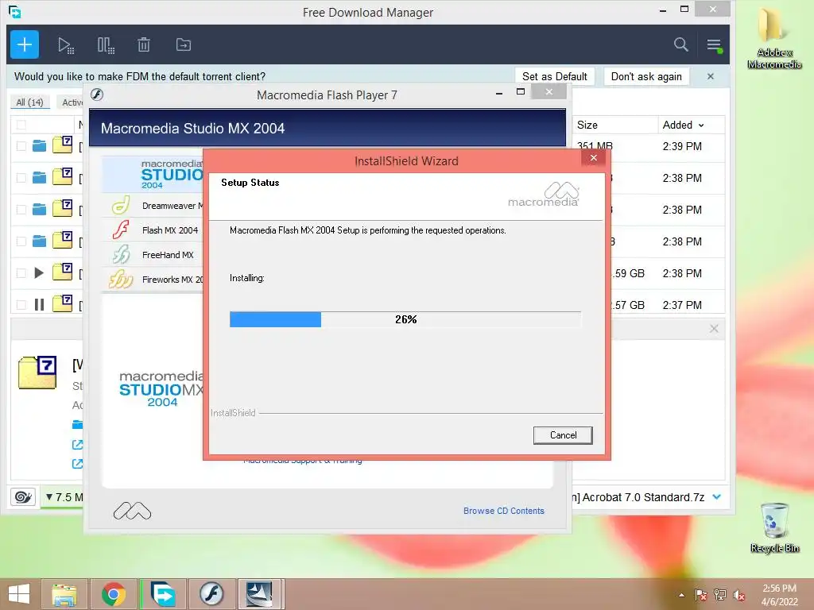Switch to Flash Player taskbar button
This screenshot has height=610, width=814.
[x=211, y=594]
